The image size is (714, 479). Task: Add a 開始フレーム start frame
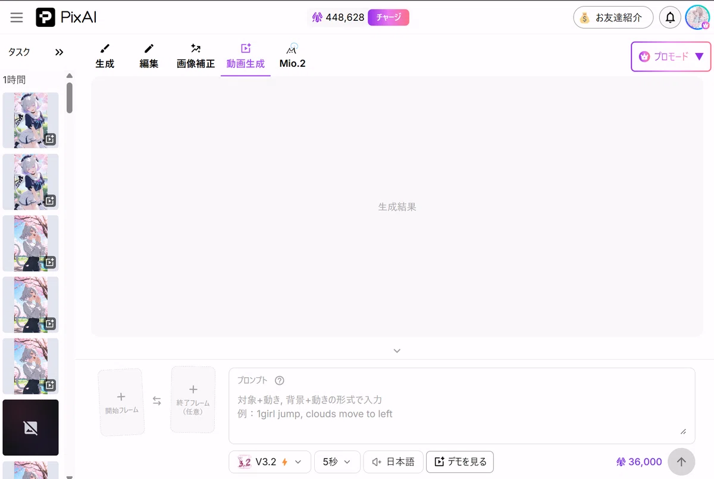[x=121, y=402]
